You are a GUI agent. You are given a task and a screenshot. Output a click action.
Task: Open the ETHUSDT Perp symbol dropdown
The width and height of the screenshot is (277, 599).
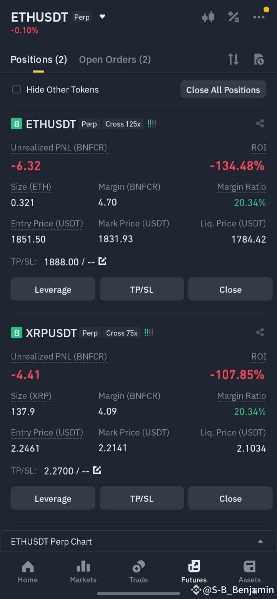[102, 17]
